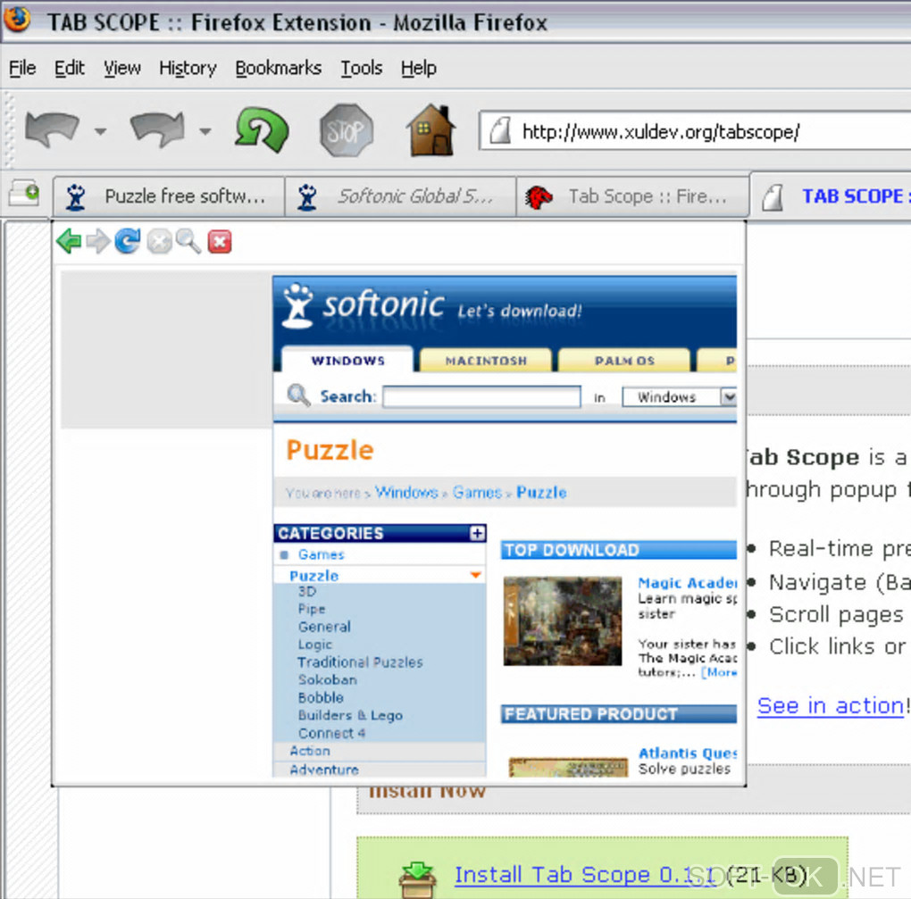Select the '3D' puzzle subcategory
Image resolution: width=911 pixels, height=899 pixels.
click(x=306, y=591)
